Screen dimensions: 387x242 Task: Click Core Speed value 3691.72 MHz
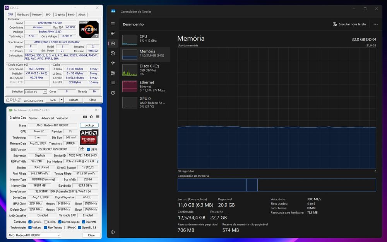36,69
